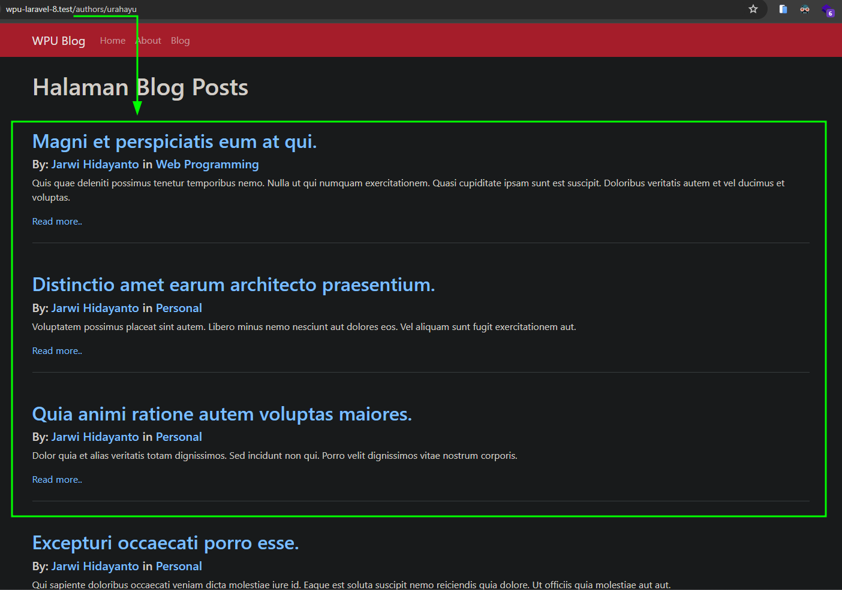Viewport: 842px width, 590px height.
Task: Open the About page from navbar
Action: [x=149, y=41]
